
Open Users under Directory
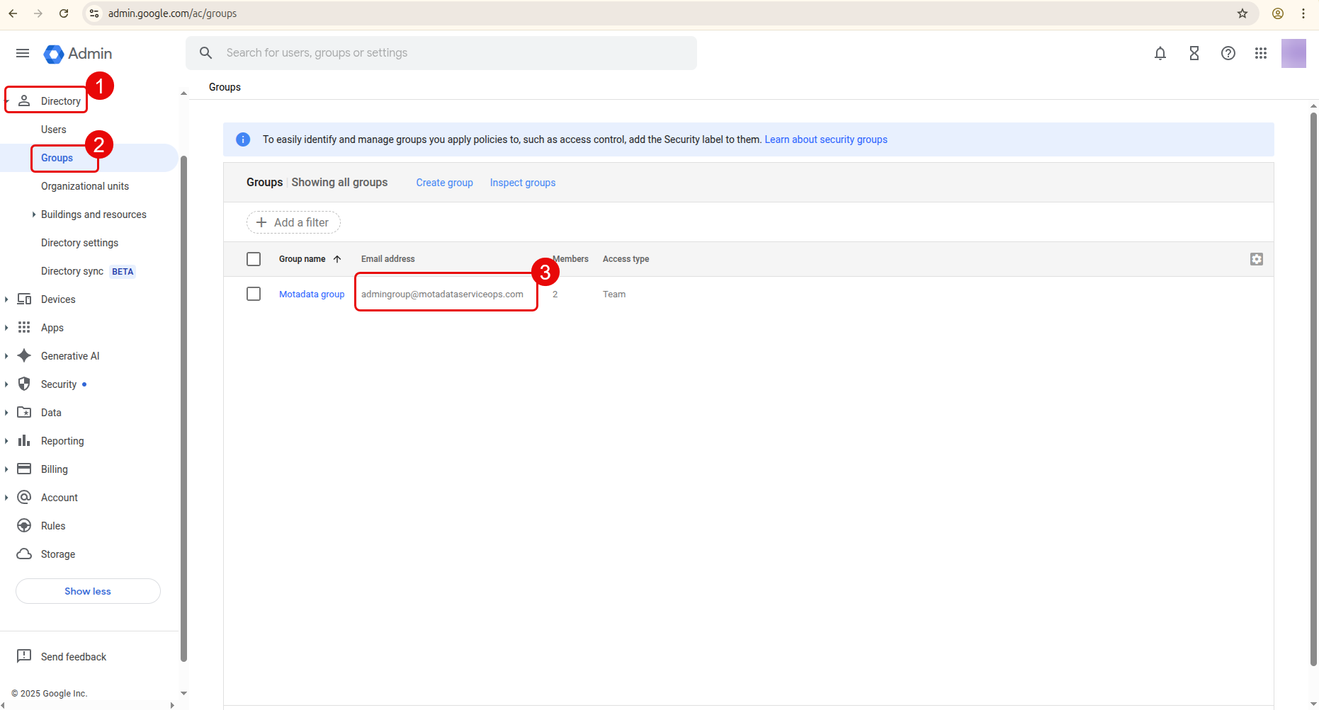(x=53, y=130)
